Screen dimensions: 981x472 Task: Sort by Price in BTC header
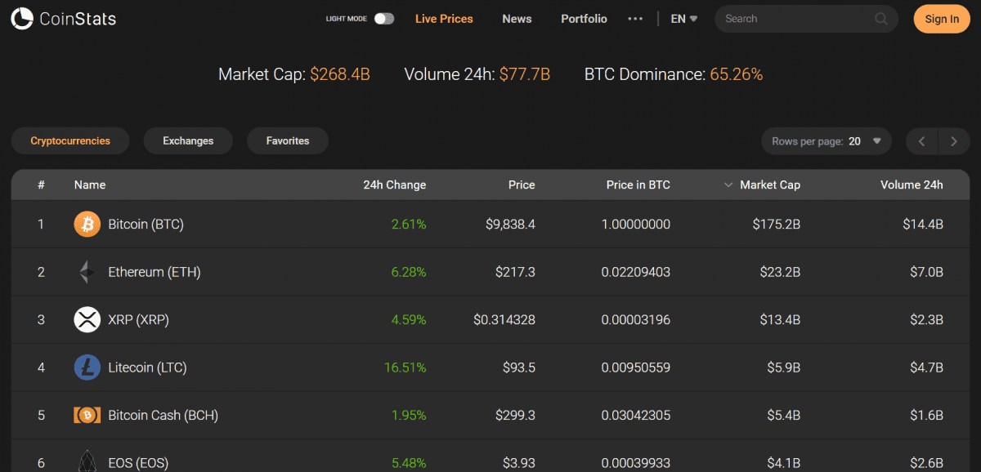click(x=638, y=185)
